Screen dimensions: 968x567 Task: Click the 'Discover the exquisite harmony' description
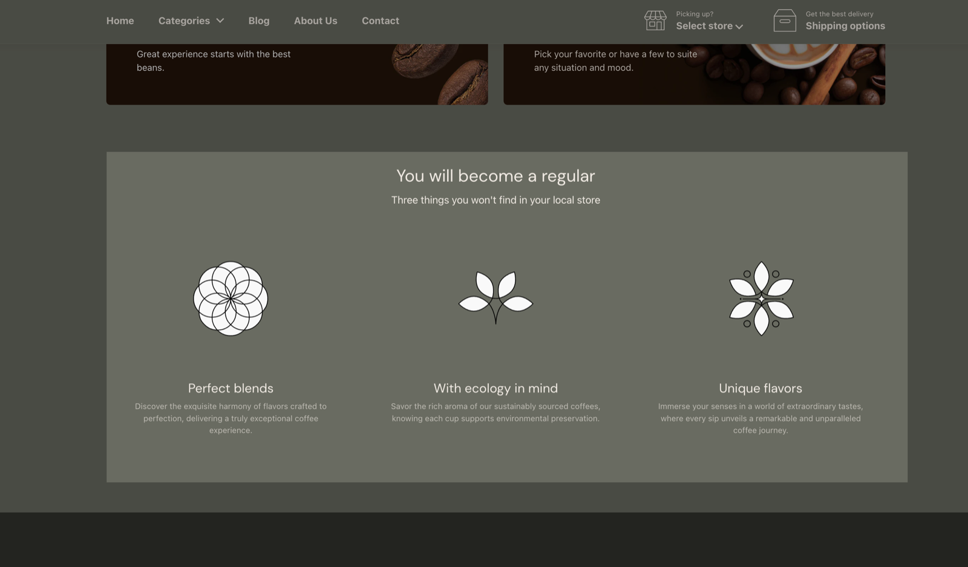point(231,418)
